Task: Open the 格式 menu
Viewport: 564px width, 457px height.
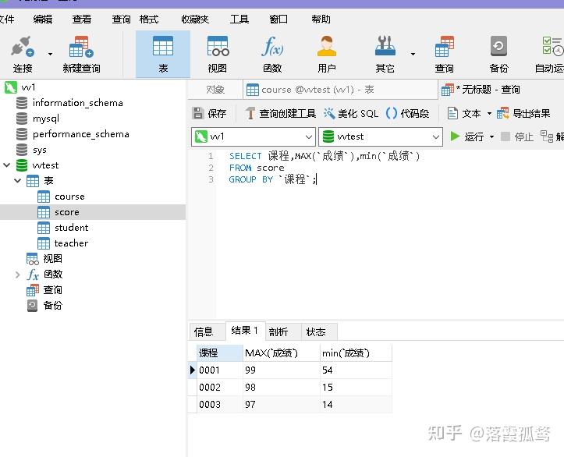Action: 149,19
